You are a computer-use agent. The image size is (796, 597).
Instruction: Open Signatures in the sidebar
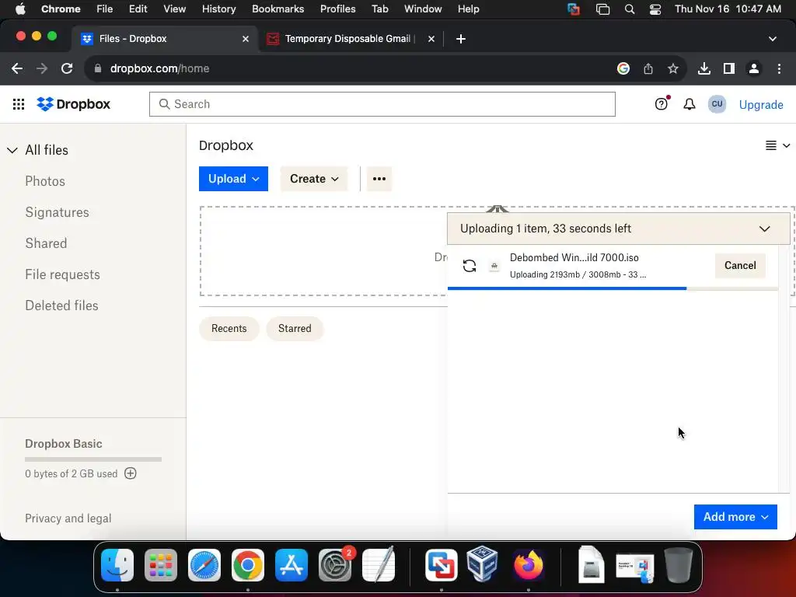point(57,212)
